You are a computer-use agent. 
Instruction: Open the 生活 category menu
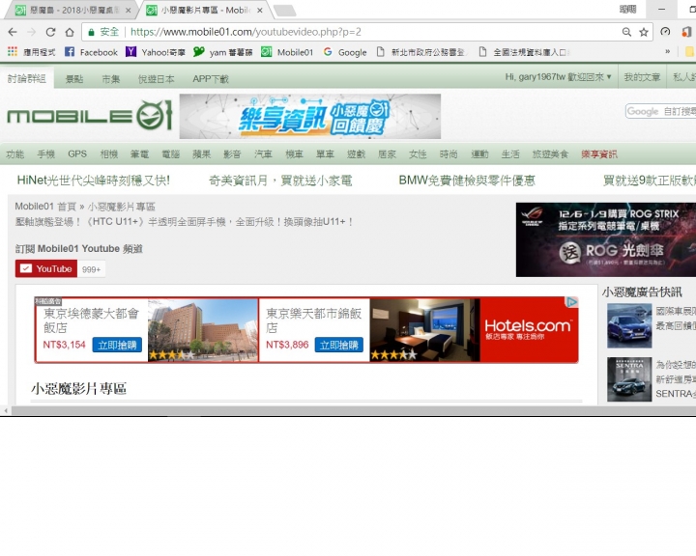point(510,153)
